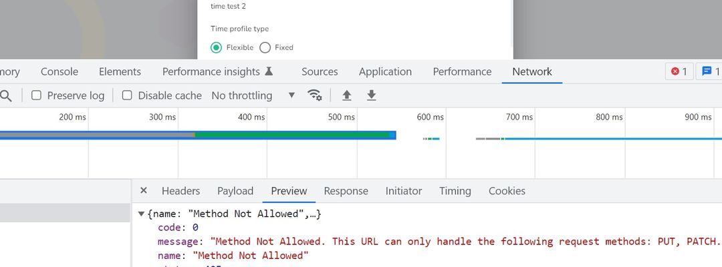The height and width of the screenshot is (267, 722).
Task: Click the Performance insights flask icon
Action: (269, 71)
